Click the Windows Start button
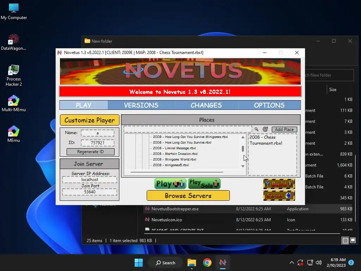361x271 pixels. coord(139,263)
